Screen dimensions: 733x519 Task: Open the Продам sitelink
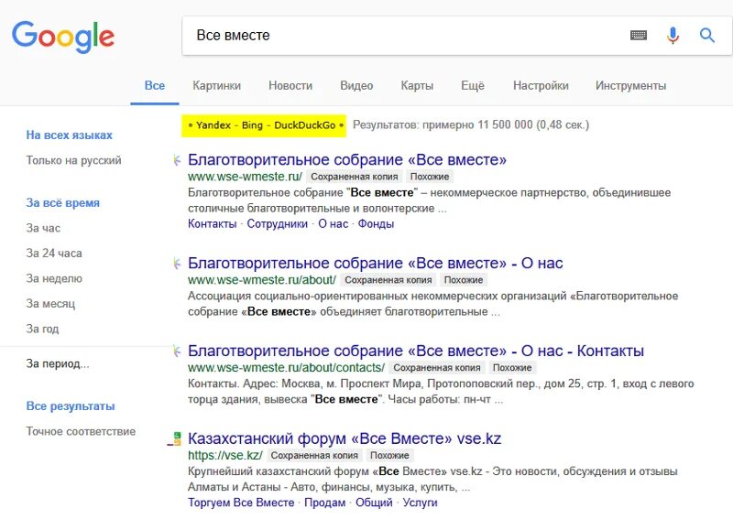(x=325, y=503)
